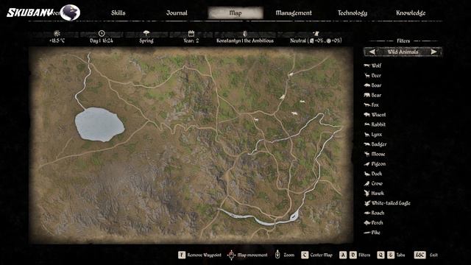
Task: Click the Filters heading text
Action: (x=403, y=41)
